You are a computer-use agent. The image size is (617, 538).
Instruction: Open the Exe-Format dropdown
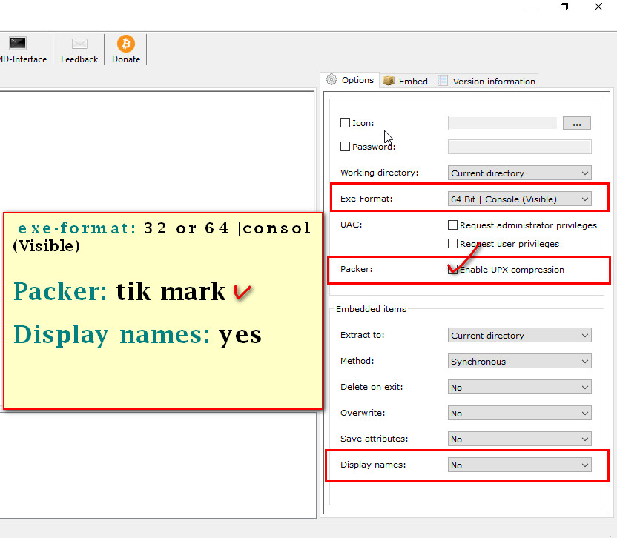pos(519,199)
